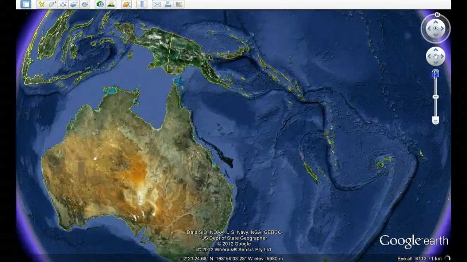The image size is (467, 262).
Task: Record a tour with the camera icon
Action: pos(85,4)
